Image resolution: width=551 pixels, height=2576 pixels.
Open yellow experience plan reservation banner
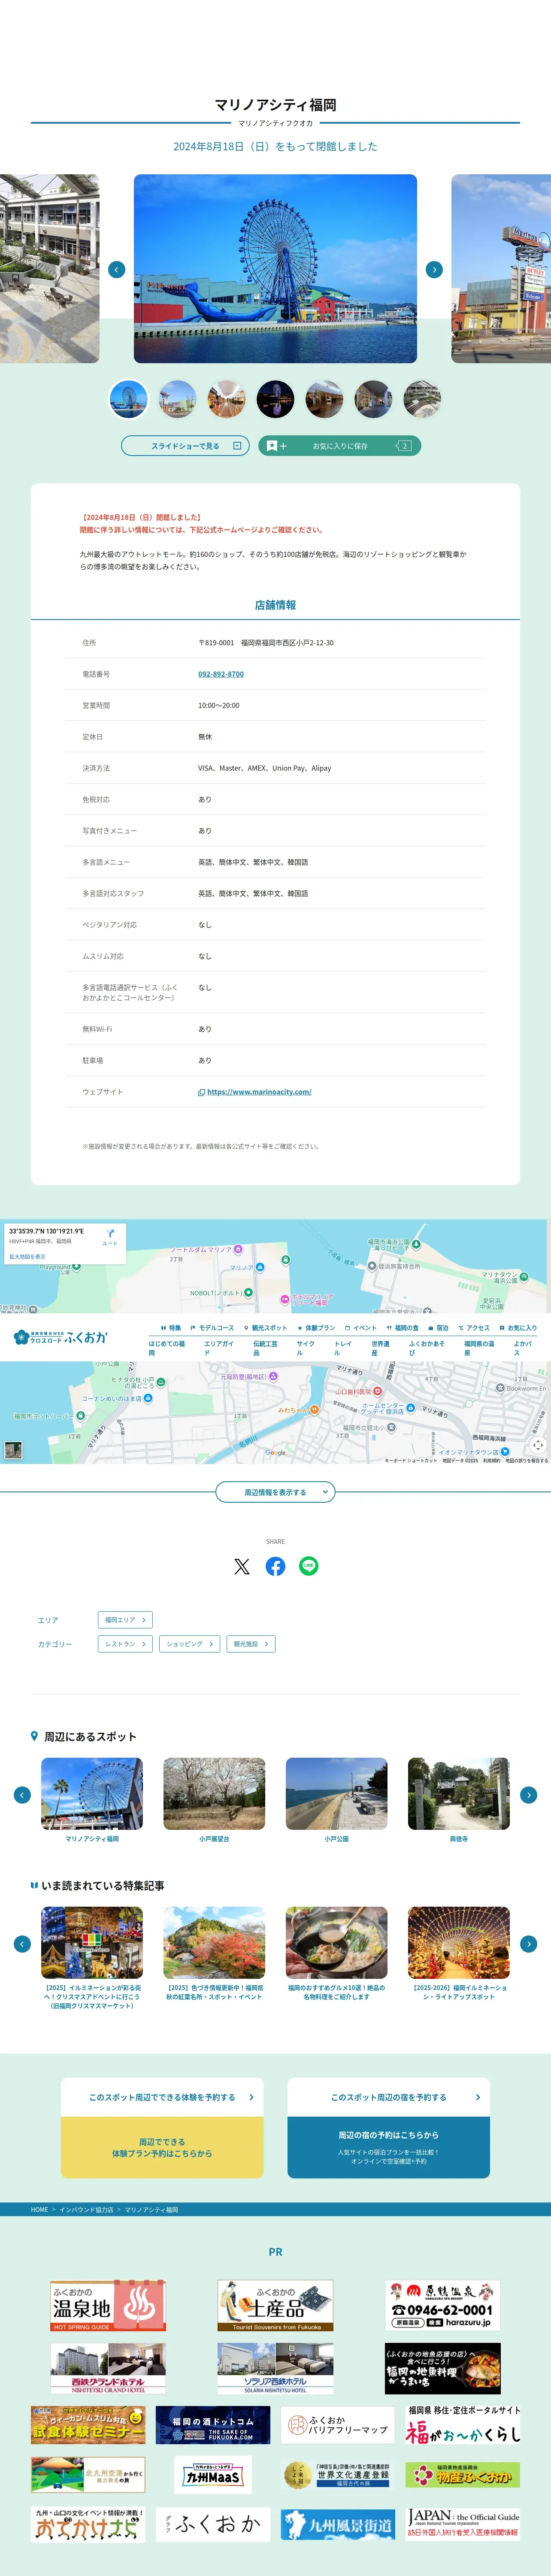pos(162,2147)
